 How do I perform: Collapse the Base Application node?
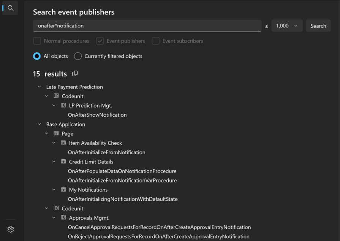tap(39, 124)
